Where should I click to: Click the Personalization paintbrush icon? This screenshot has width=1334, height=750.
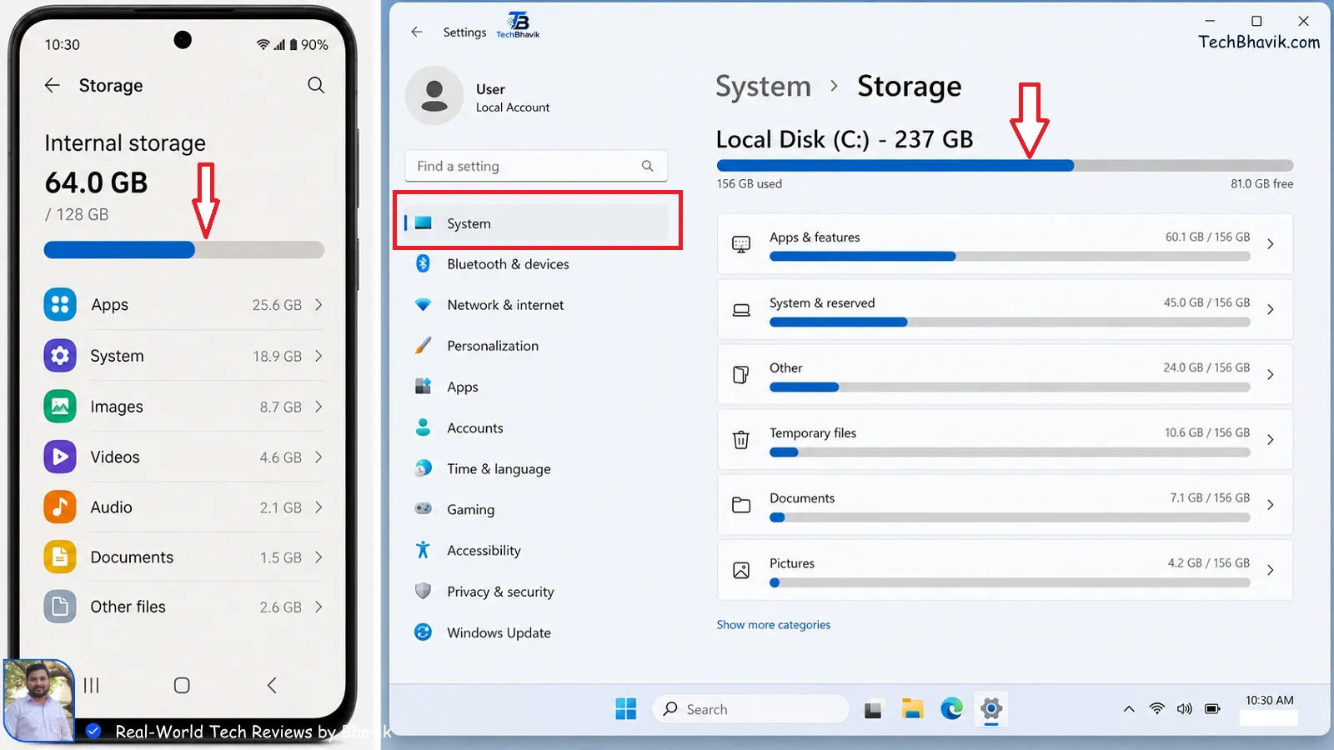(x=423, y=345)
